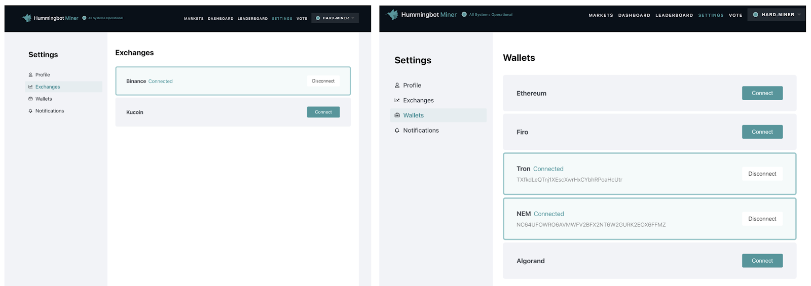Image resolution: width=811 pixels, height=286 pixels.
Task: Disconnect the NEM wallet
Action: (x=762, y=219)
